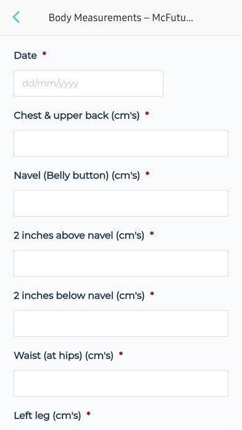
Task: Click required asterisk beside Left leg label
Action: point(88,414)
